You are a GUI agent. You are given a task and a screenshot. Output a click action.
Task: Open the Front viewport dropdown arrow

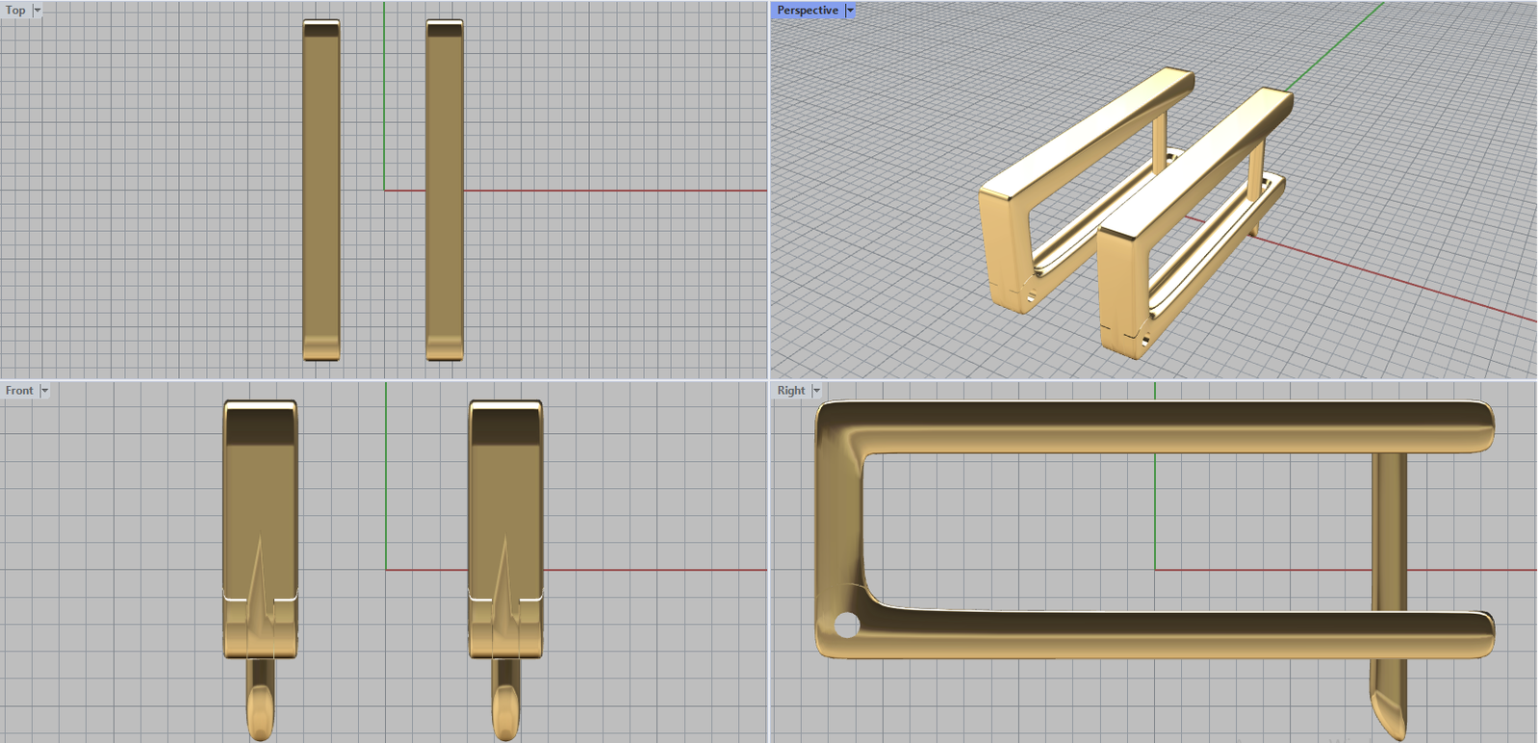pyautogui.click(x=44, y=391)
